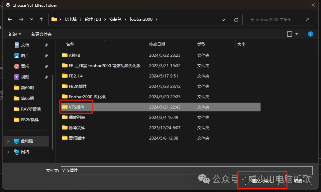The height and width of the screenshot is (192, 321).
Task: Select the 脉冲文件 folder
Action: [x=161, y=128]
